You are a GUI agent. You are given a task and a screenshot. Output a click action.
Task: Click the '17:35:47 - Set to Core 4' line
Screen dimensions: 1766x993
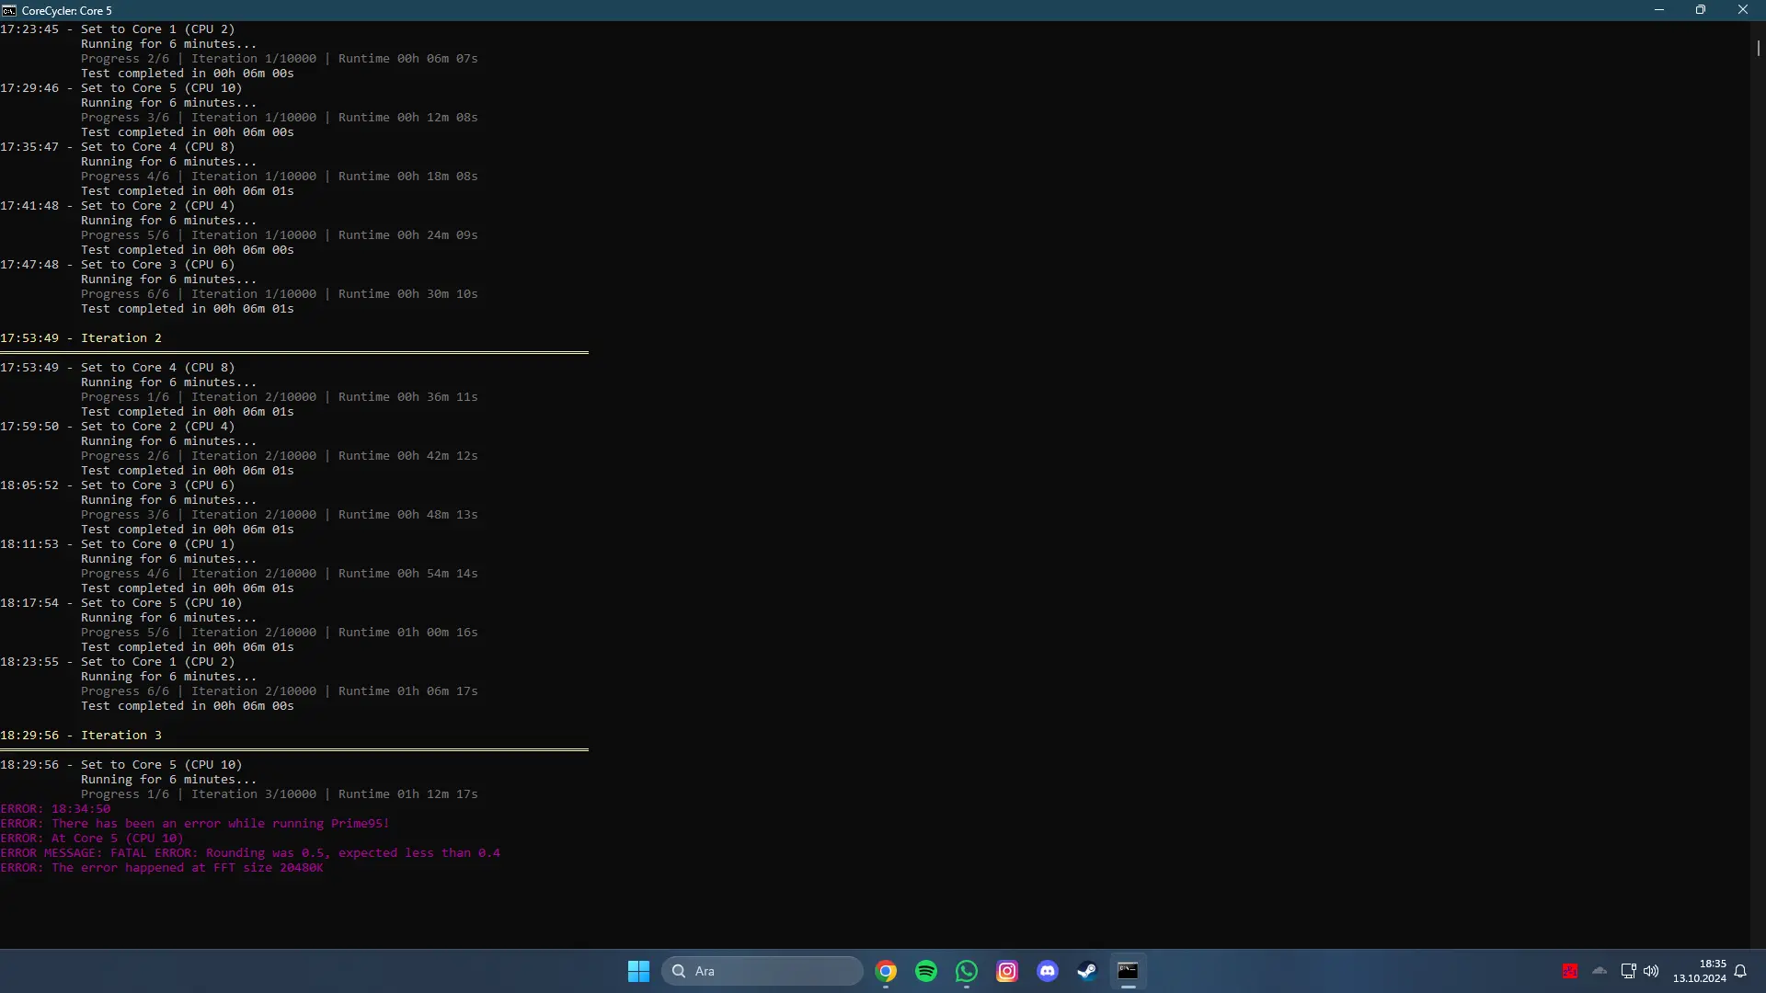click(118, 147)
